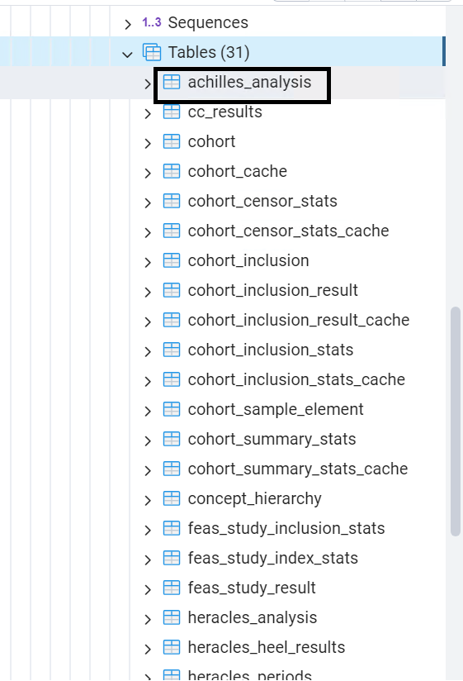Select the feas_study_inclusion_stats table
Image resolution: width=463 pixels, height=681 pixels.
pos(286,528)
